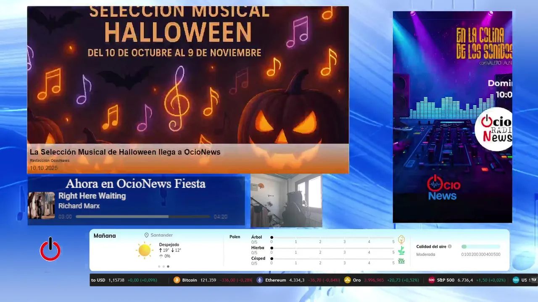Click the Santander location pin icon
Viewport: 538px width, 302px height.
coord(147,235)
